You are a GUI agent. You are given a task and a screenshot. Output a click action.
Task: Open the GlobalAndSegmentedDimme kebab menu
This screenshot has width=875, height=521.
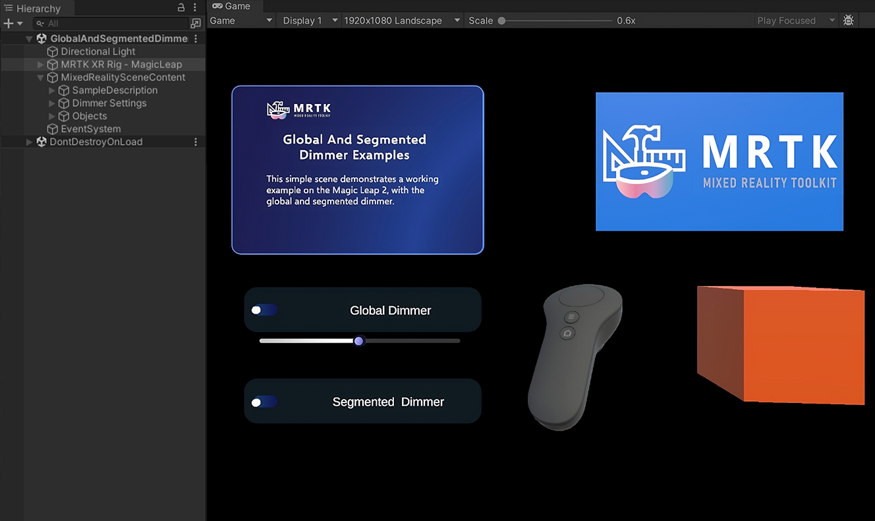[195, 38]
